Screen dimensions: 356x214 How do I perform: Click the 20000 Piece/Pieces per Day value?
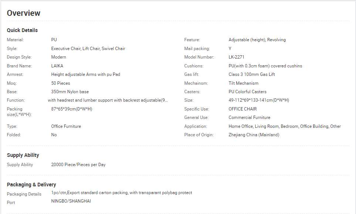click(78, 165)
